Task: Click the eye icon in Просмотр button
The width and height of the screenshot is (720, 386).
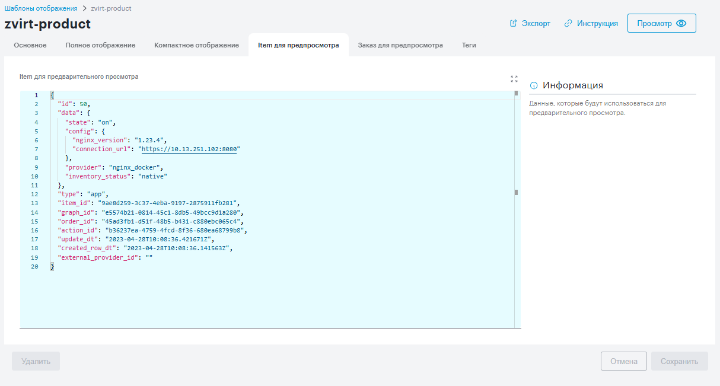Action: (681, 24)
